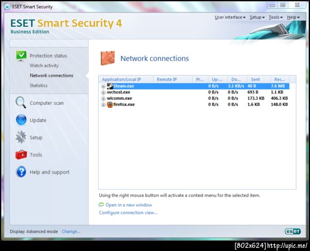Click the 148.0 KB received value

(280, 104)
